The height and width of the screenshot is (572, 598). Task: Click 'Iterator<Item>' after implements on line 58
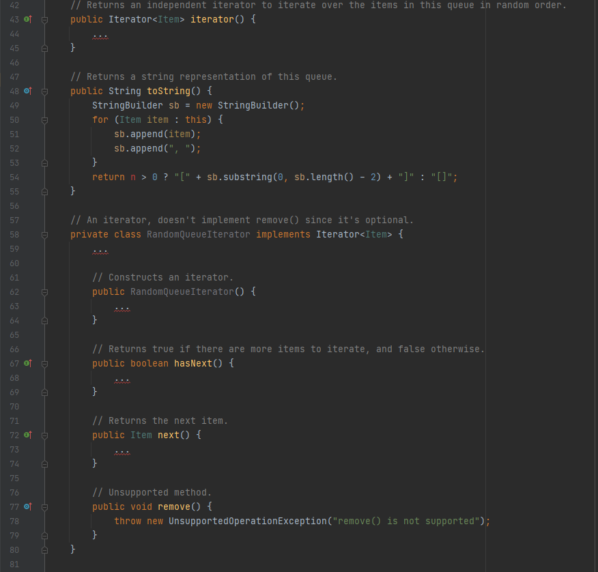[354, 235]
